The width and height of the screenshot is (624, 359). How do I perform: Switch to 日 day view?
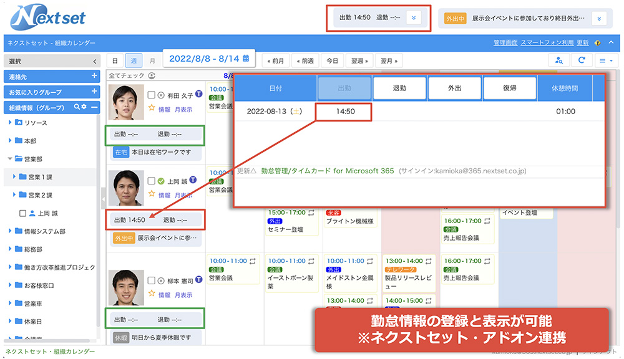(x=115, y=60)
